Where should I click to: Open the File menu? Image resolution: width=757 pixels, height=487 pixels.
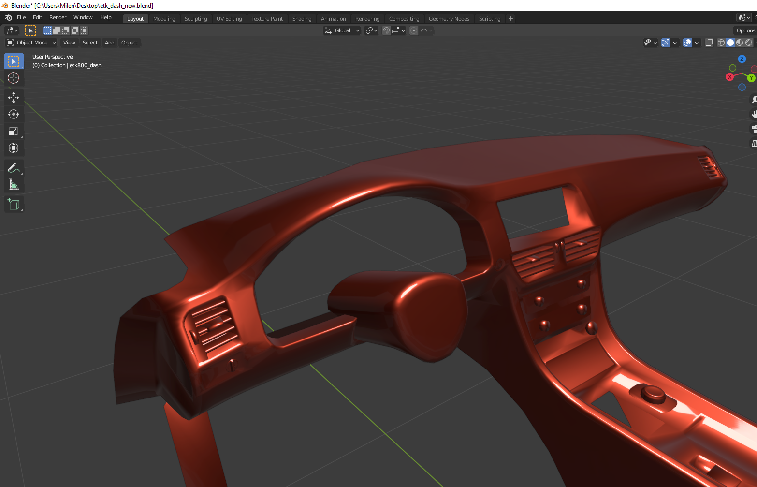point(21,17)
